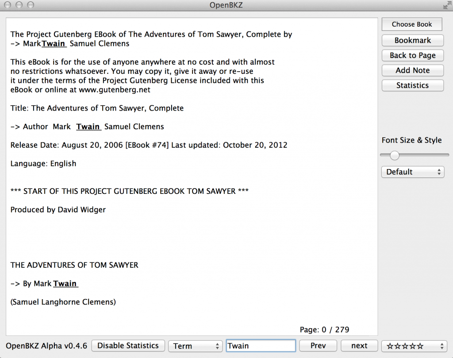Open the Default font style dropdown
453x358 pixels.
tap(412, 172)
